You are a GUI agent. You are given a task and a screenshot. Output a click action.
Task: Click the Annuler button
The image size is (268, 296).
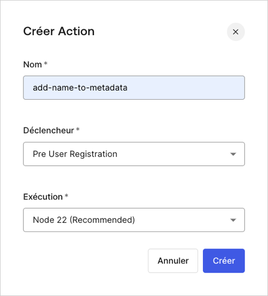point(173,261)
